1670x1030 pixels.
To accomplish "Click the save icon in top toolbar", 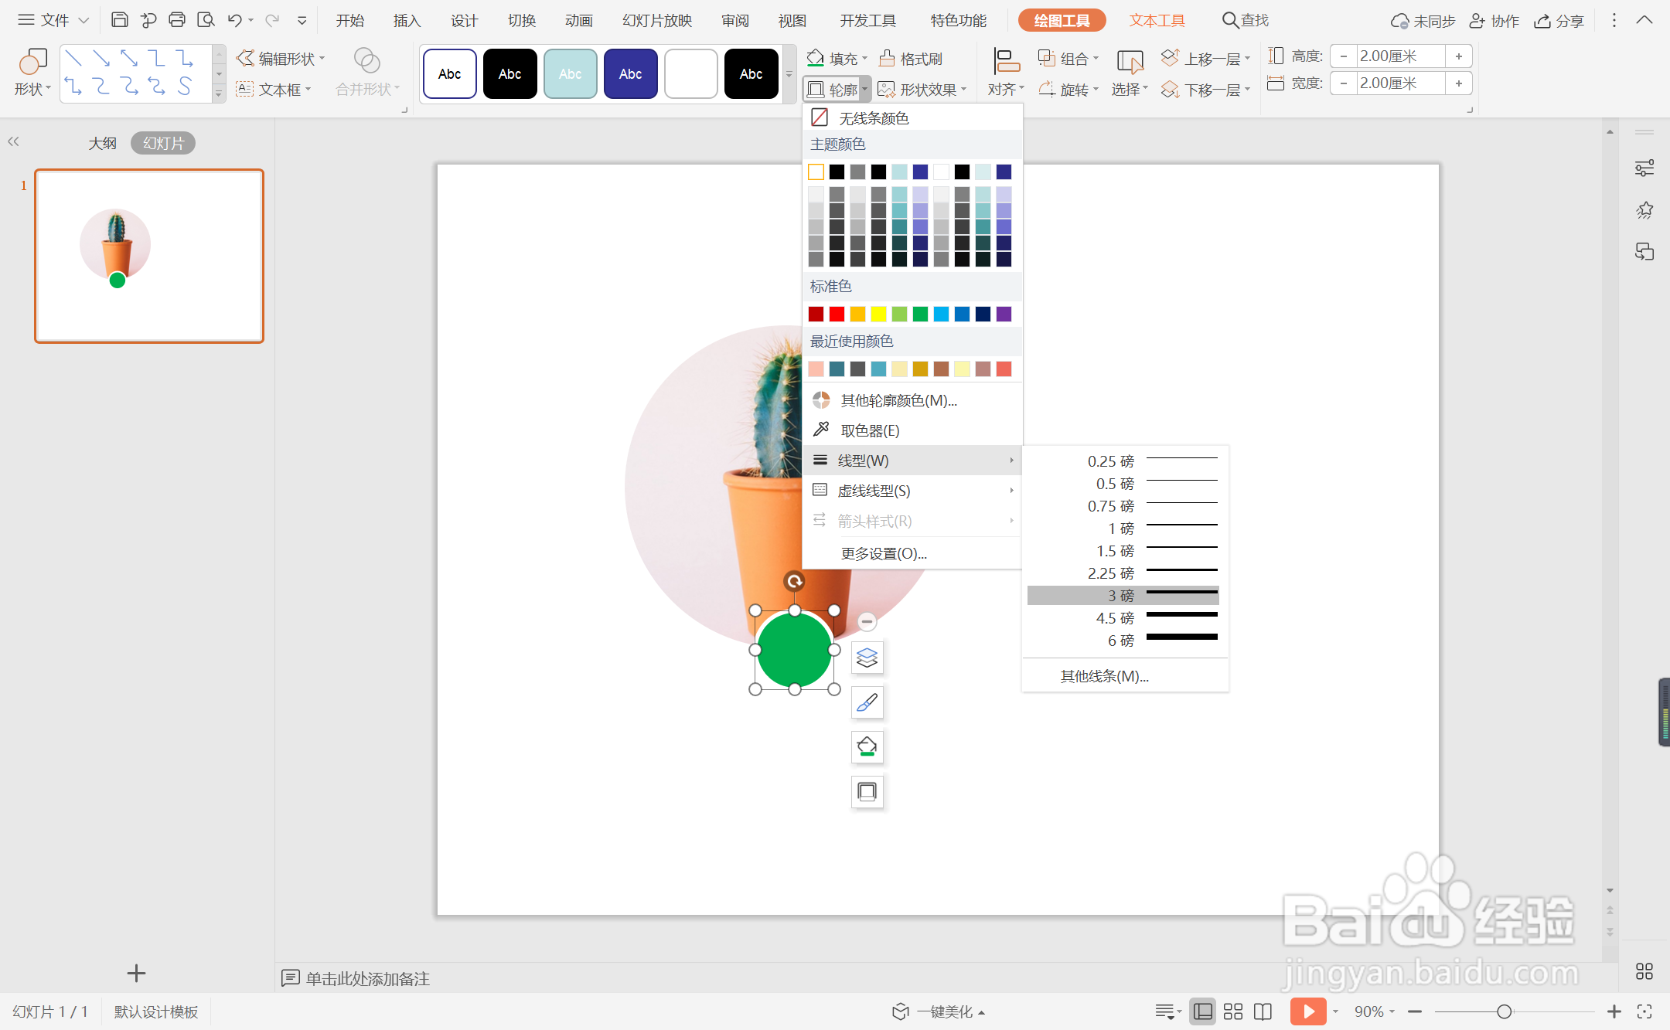I will click(x=119, y=20).
